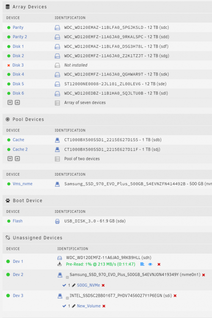
Task: Click the Array of seven devices list icon
Action: (x=57, y=103)
